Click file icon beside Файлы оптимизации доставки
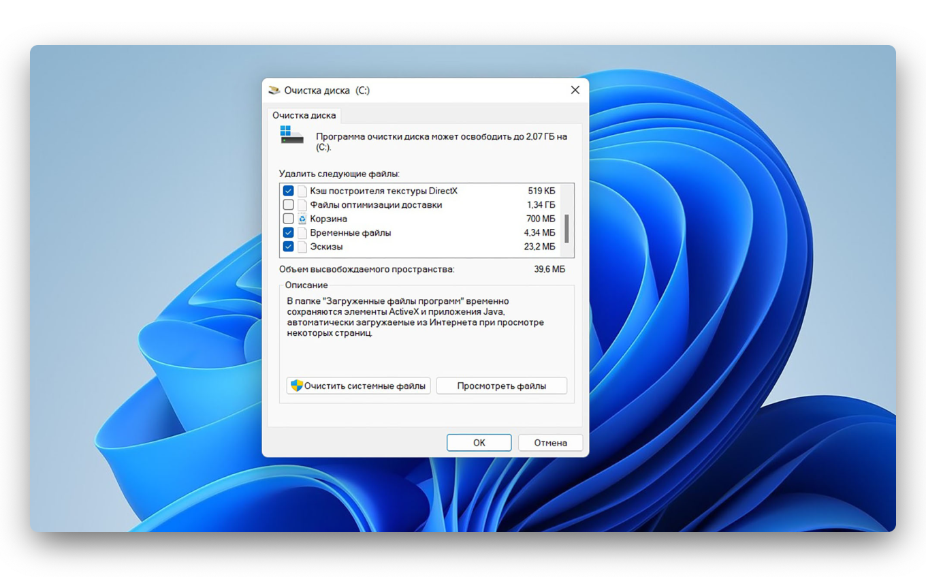 pyautogui.click(x=302, y=205)
